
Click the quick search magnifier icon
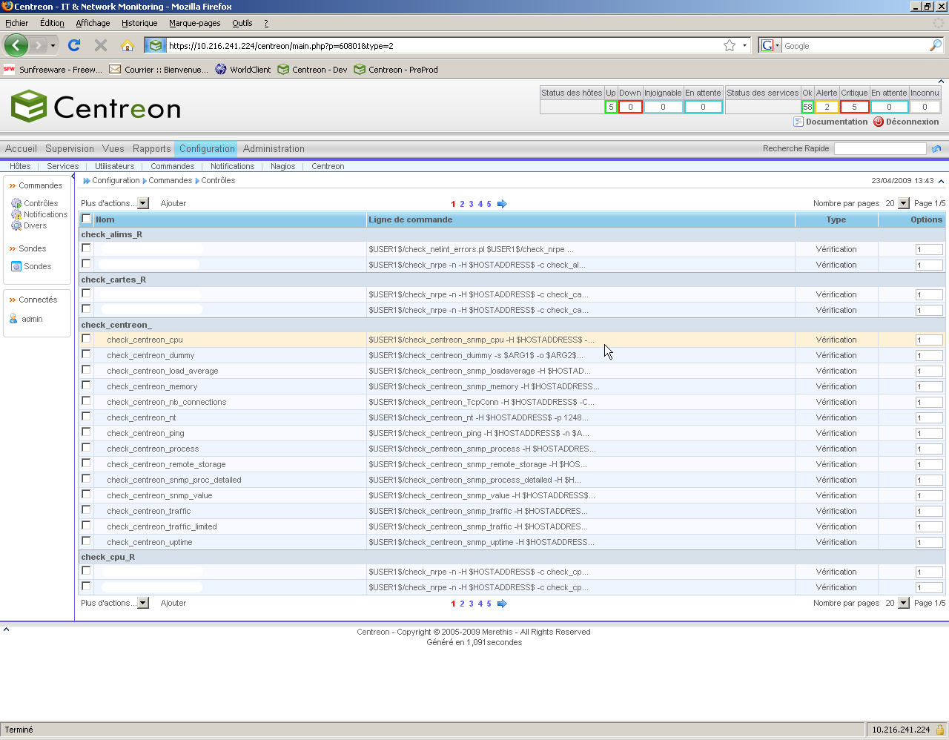(x=936, y=148)
